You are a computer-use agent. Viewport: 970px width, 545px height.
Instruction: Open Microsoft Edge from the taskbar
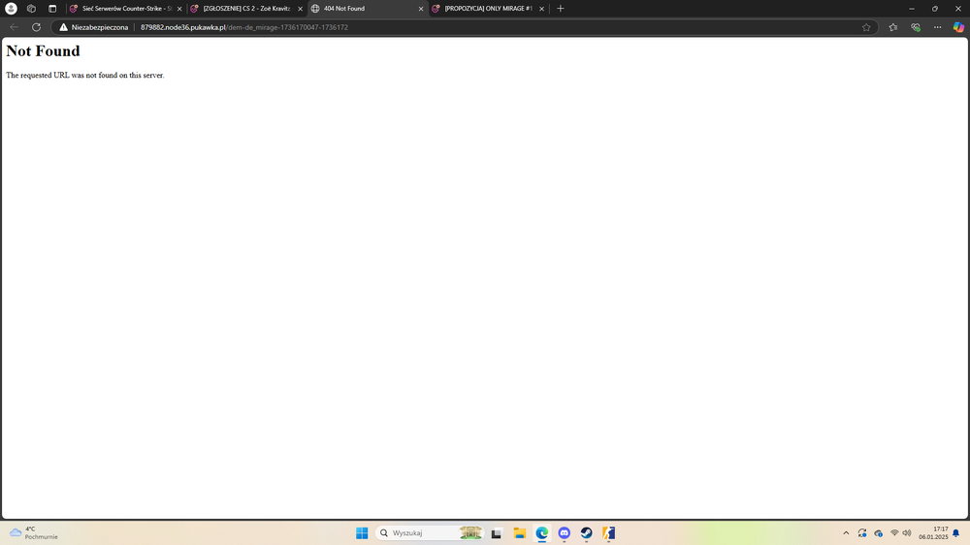click(542, 532)
